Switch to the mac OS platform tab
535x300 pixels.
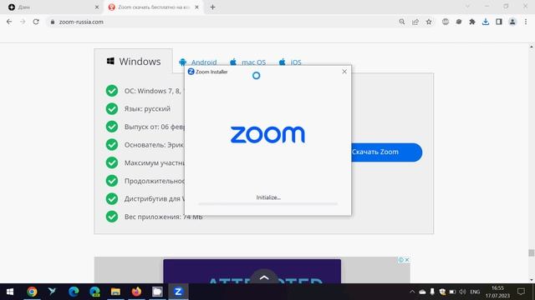point(248,62)
